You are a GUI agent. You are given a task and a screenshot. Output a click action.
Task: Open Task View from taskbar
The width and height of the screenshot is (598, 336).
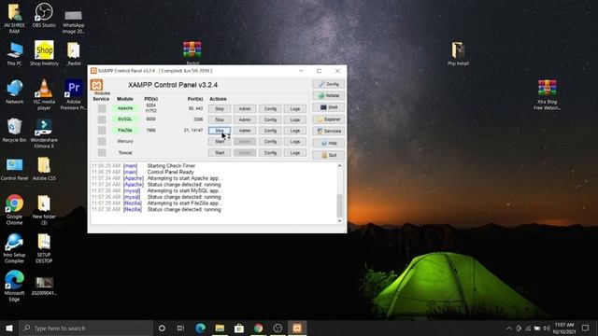pos(180,328)
